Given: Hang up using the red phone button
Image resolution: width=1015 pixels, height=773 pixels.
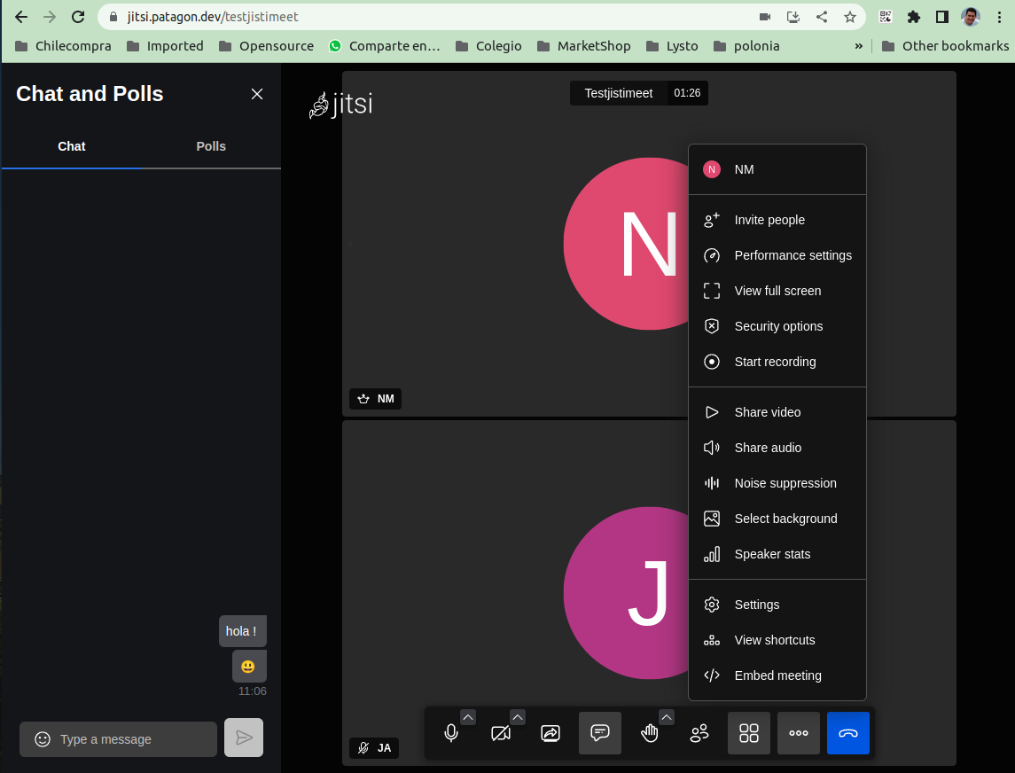Looking at the screenshot, I should (x=848, y=733).
